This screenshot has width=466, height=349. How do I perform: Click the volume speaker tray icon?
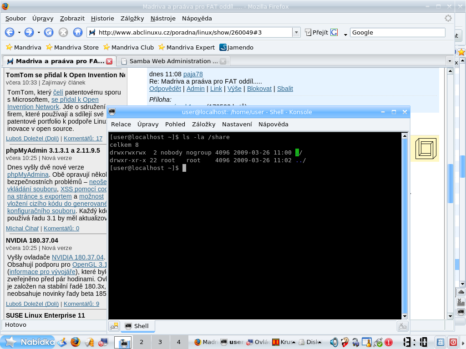click(334, 342)
